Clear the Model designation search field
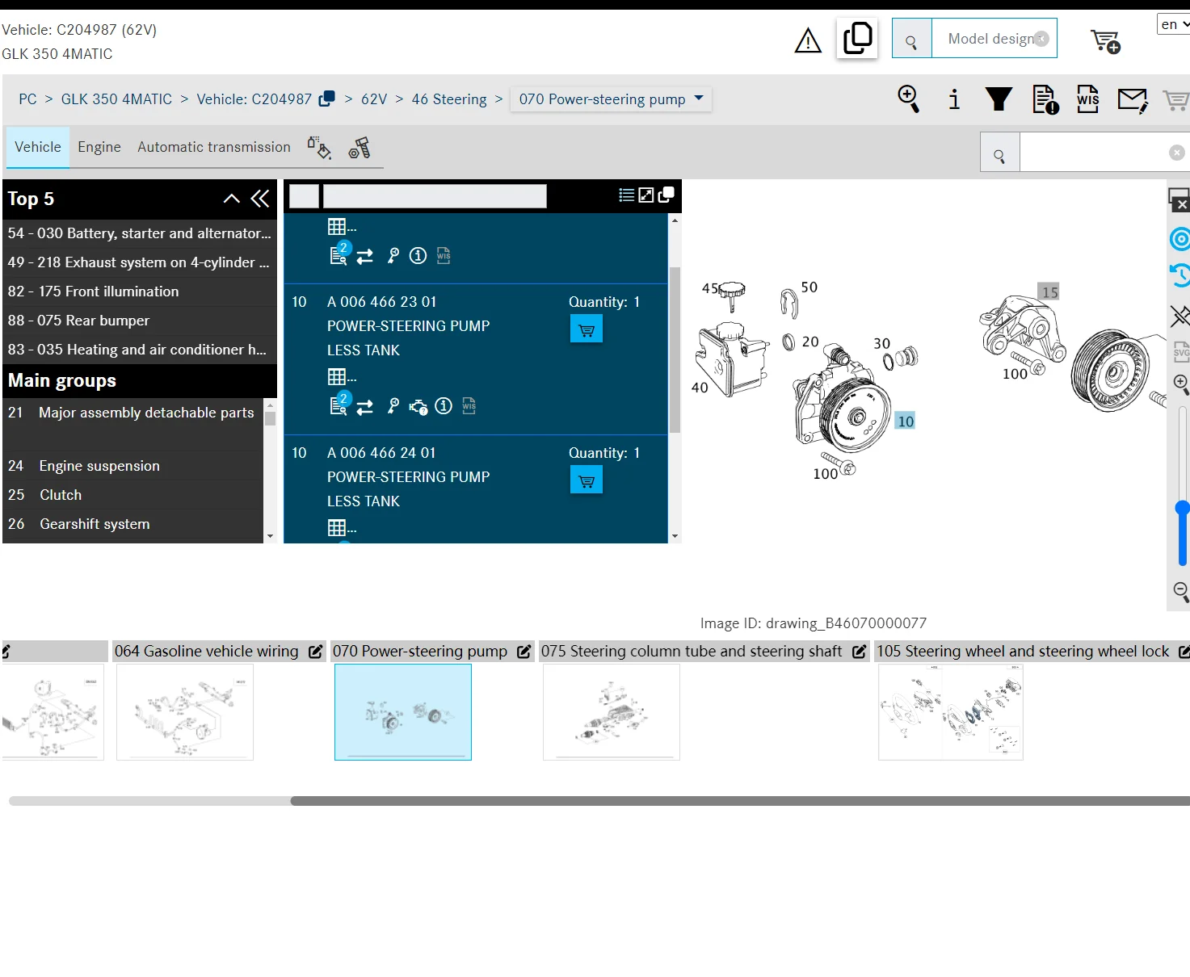The width and height of the screenshot is (1190, 977). click(x=1042, y=39)
